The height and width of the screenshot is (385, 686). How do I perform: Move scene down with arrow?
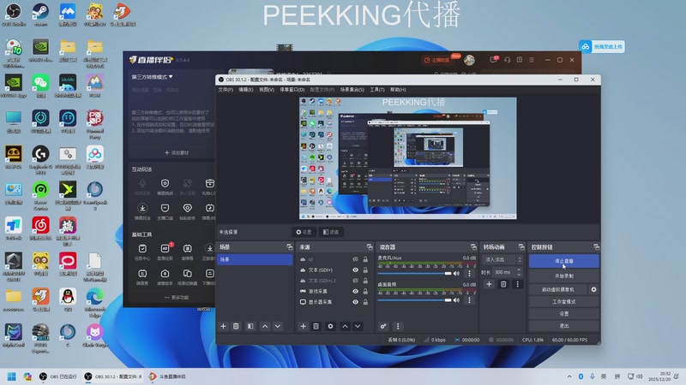277,326
